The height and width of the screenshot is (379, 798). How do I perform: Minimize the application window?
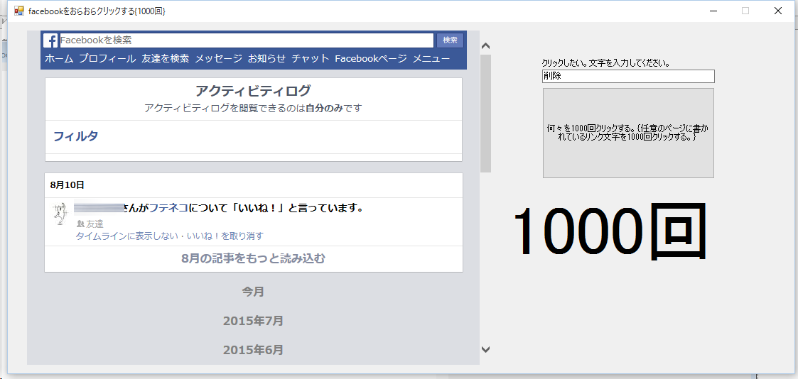[713, 11]
